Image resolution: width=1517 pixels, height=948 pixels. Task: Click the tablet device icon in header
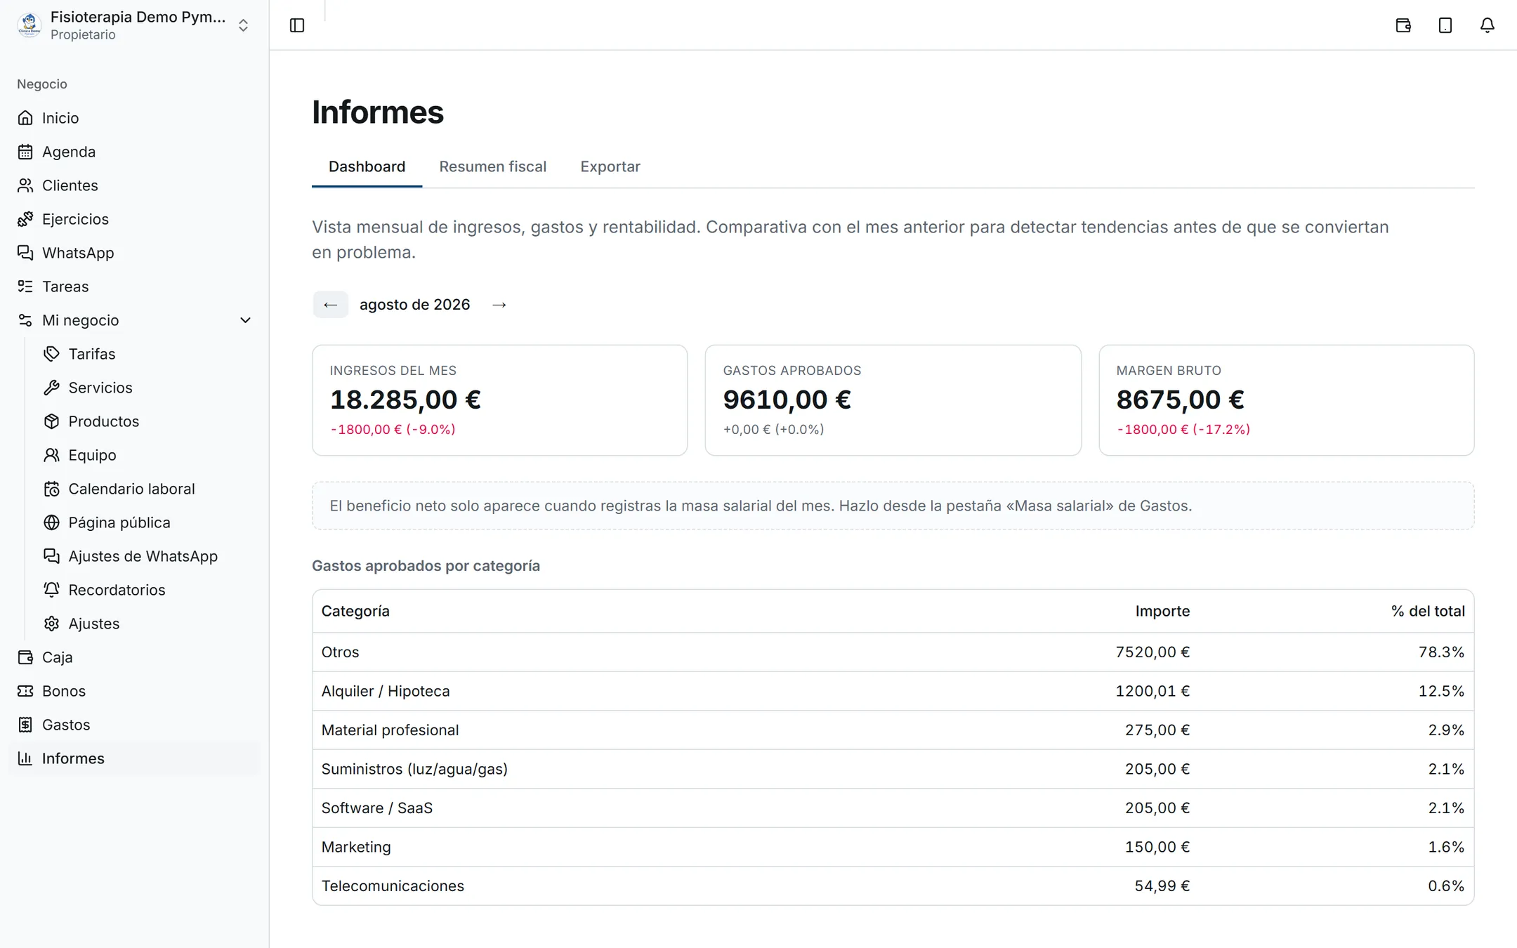point(1445,25)
